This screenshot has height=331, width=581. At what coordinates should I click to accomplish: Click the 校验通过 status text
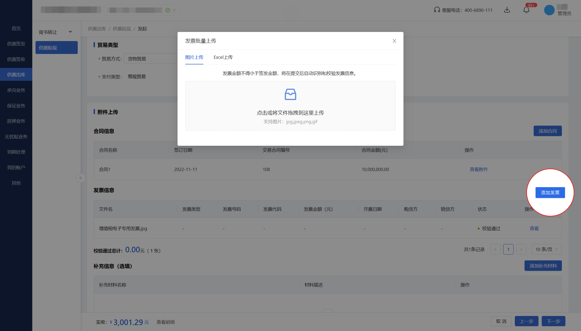coord(491,228)
